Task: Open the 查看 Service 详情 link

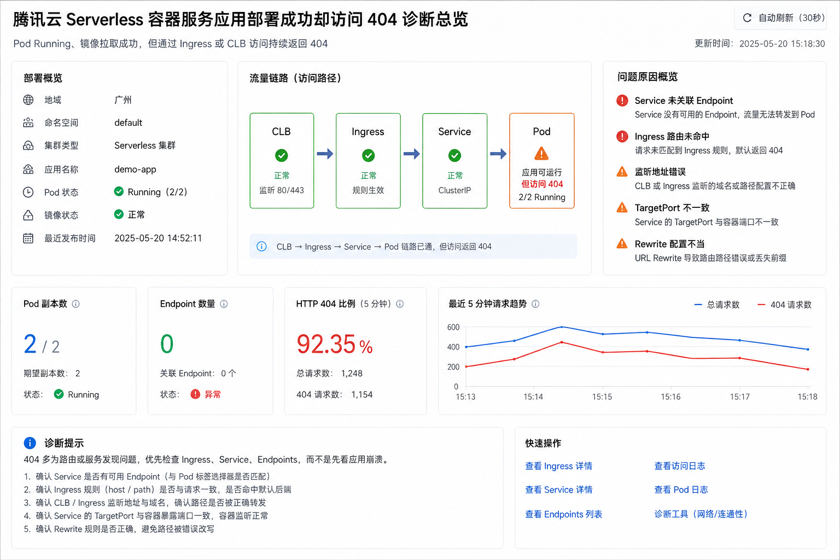Action: [559, 489]
